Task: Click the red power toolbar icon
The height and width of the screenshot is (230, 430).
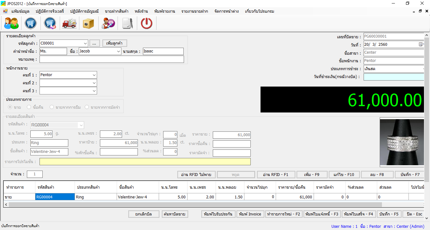Action: pos(146,23)
